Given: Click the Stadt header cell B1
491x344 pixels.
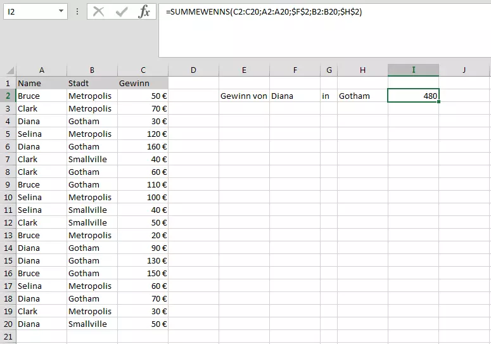Looking at the screenshot, I should click(x=92, y=83).
